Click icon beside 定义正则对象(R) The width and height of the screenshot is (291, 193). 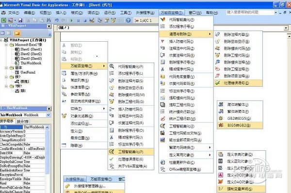pos(221,161)
